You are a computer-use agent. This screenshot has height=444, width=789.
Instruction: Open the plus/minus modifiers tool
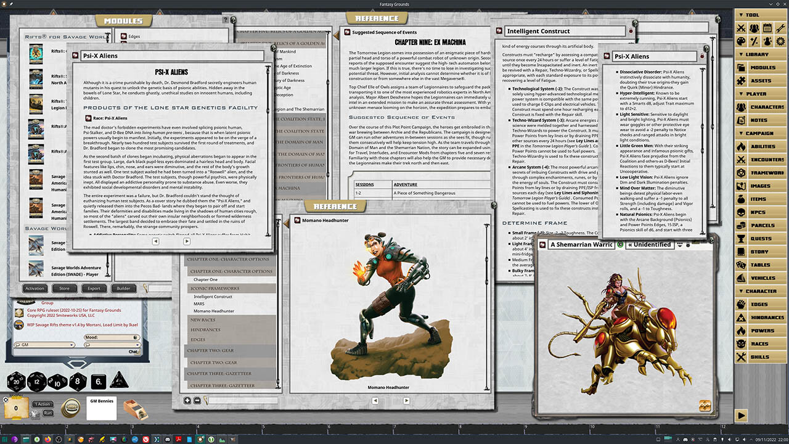coord(754,41)
